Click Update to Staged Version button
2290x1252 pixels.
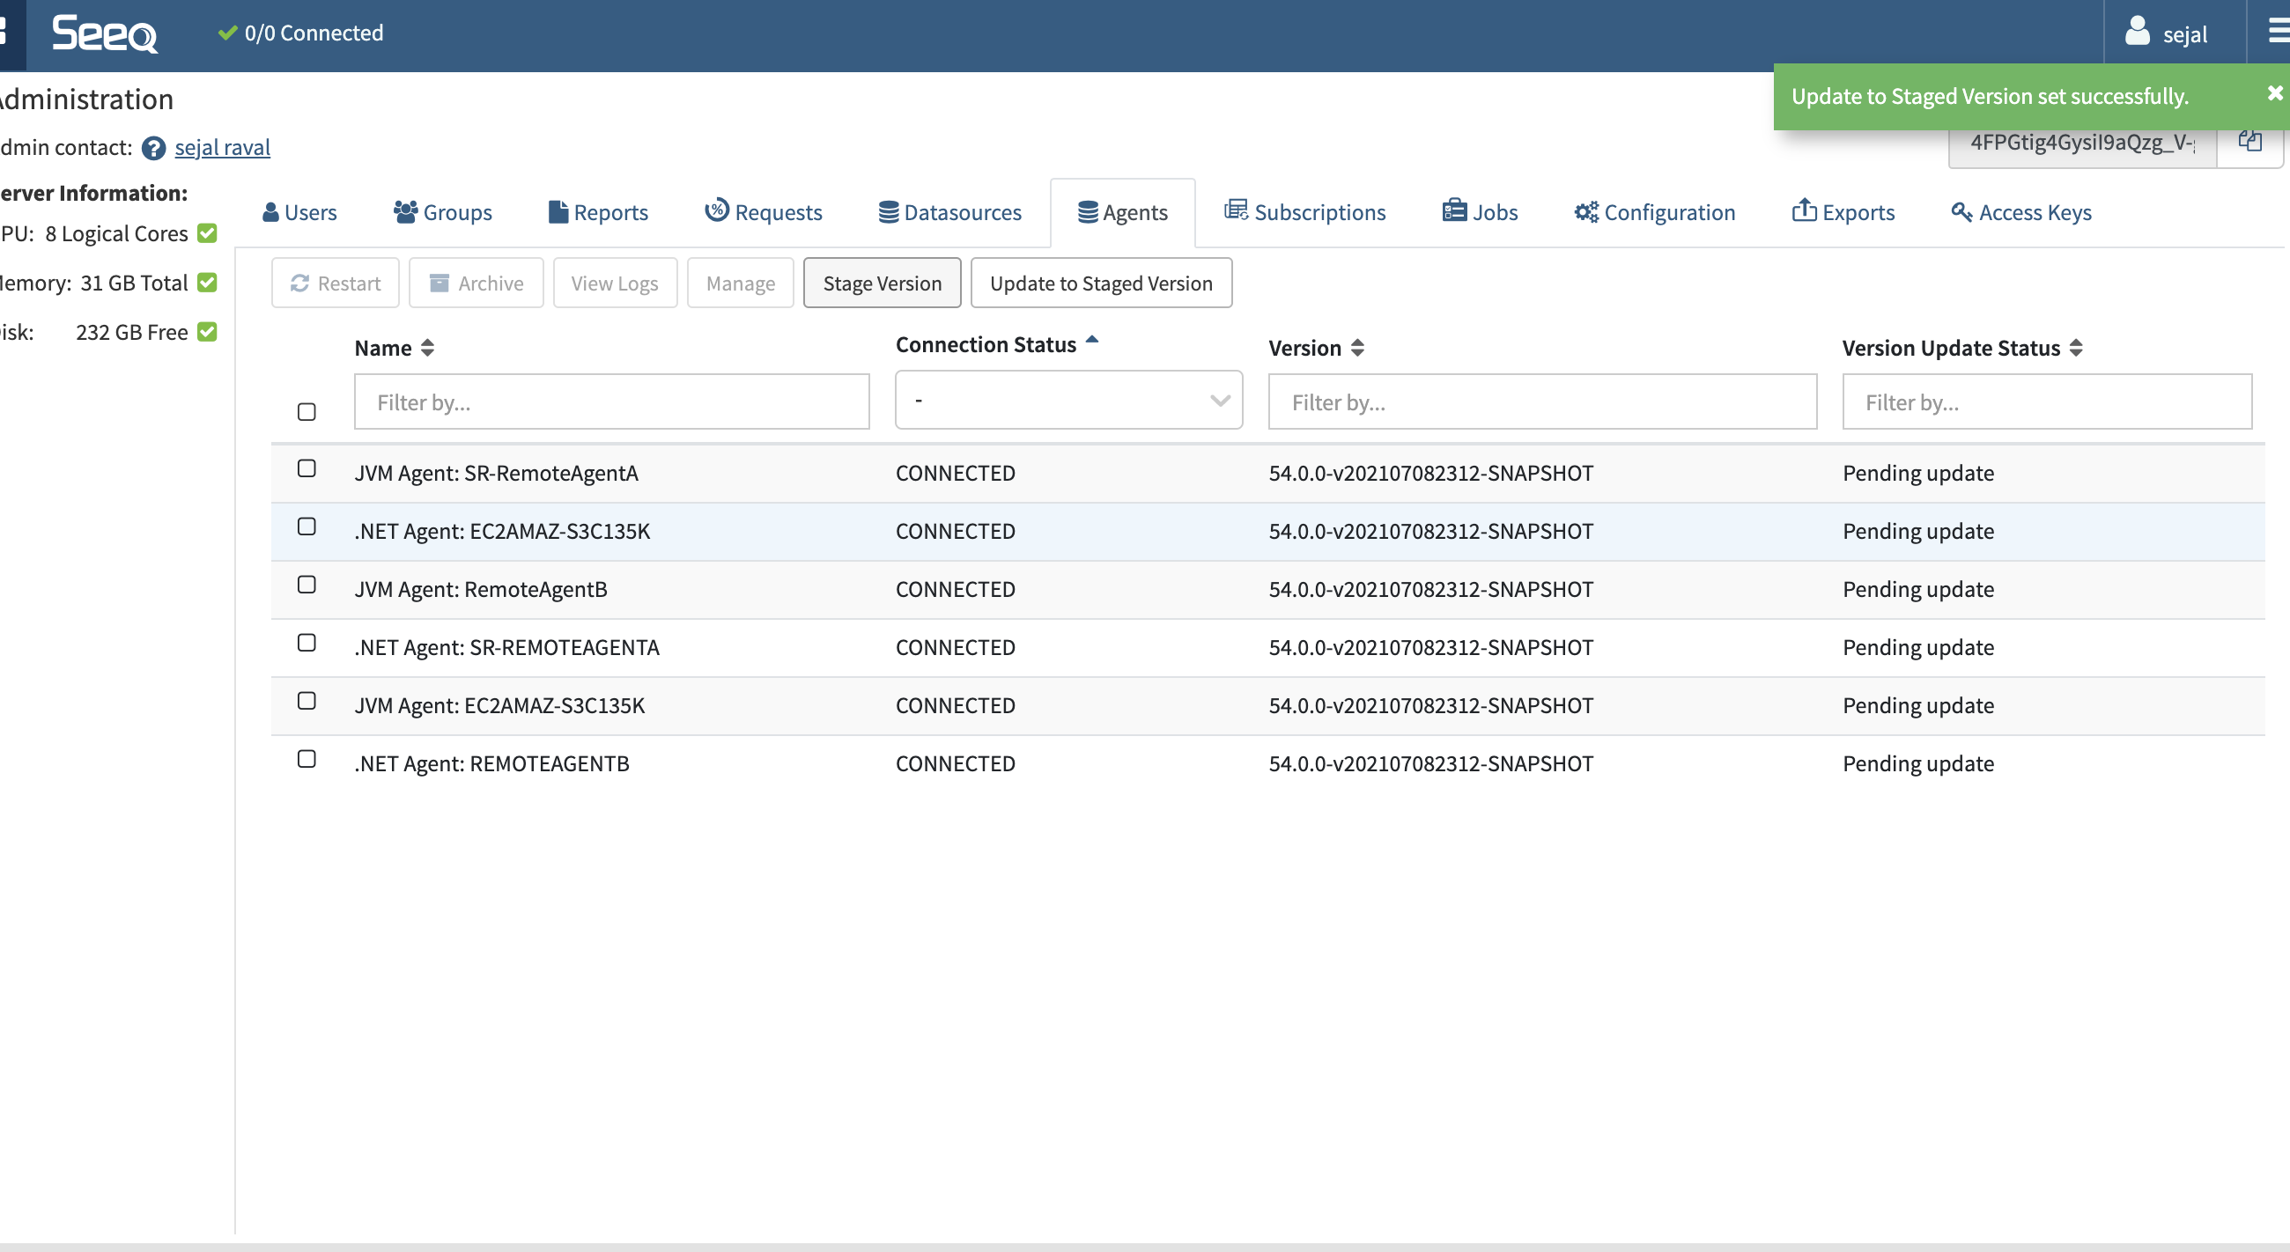(x=1101, y=284)
